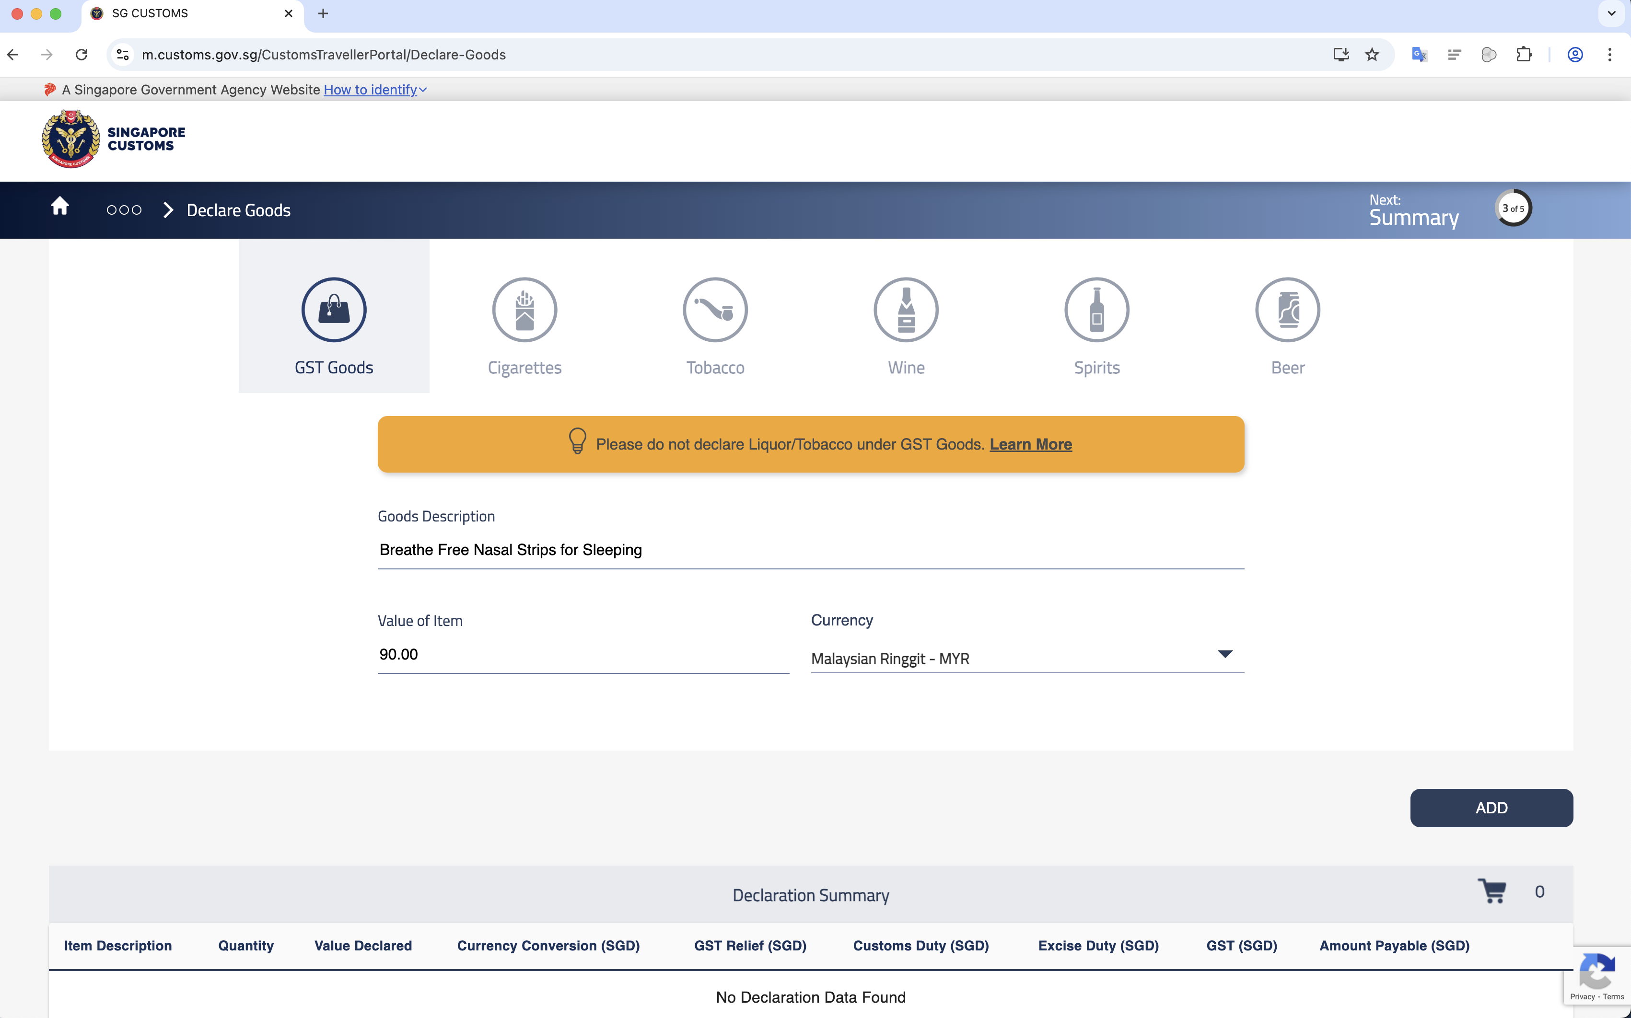Click the ADD button
Viewport: 1631px width, 1018px height.
point(1490,807)
